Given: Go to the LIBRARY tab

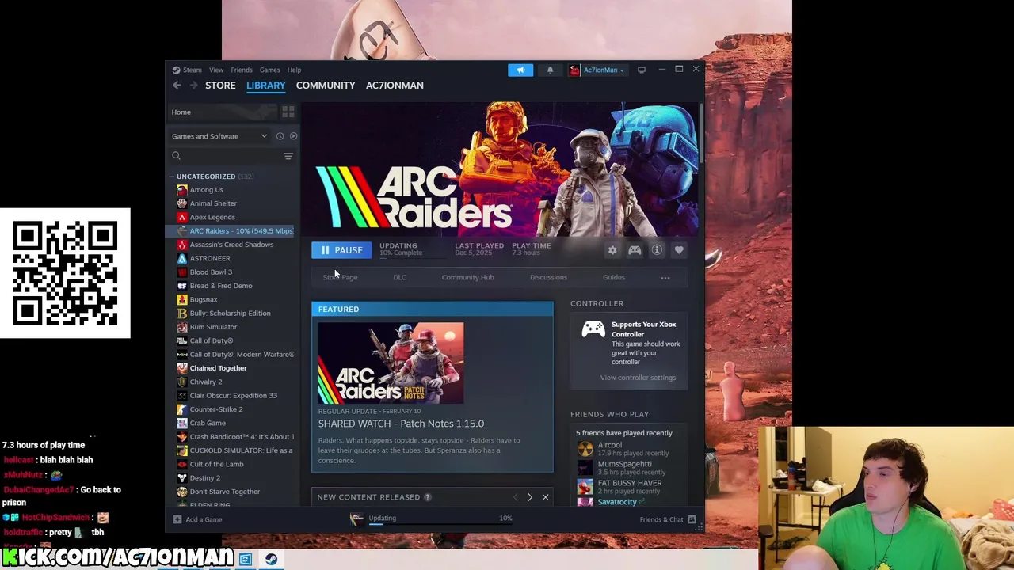Looking at the screenshot, I should (265, 85).
